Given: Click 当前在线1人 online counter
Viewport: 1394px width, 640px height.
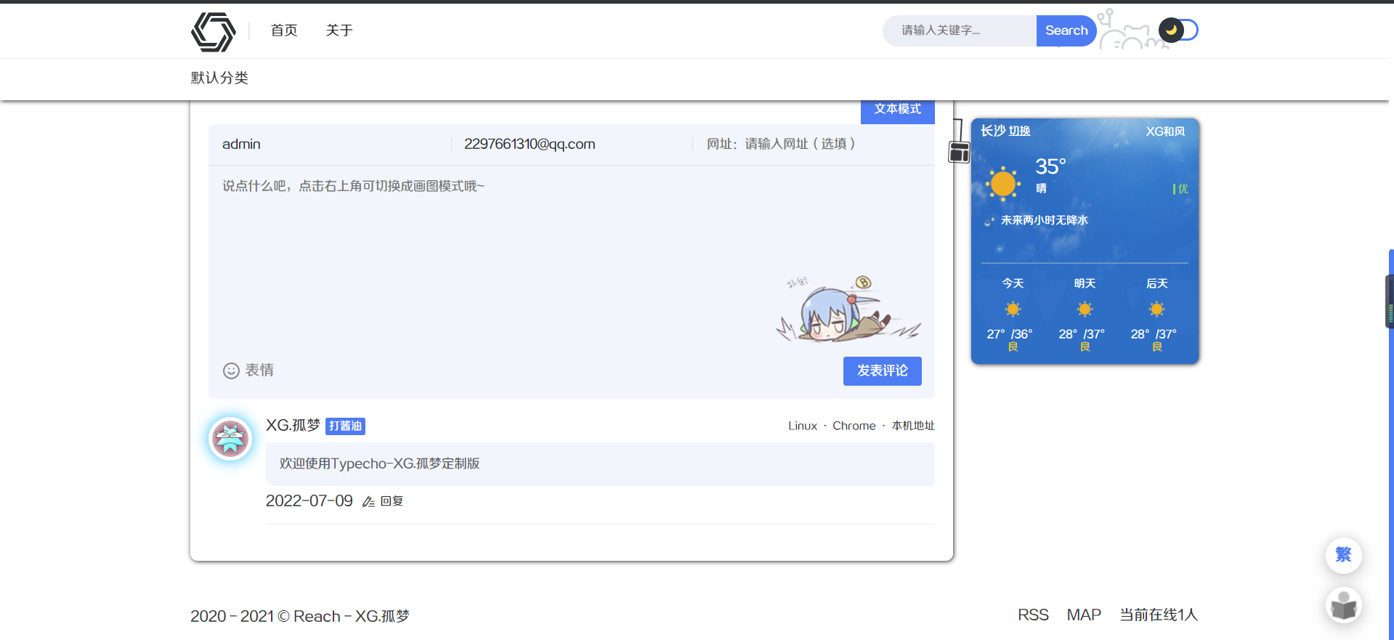Looking at the screenshot, I should pyautogui.click(x=1159, y=615).
